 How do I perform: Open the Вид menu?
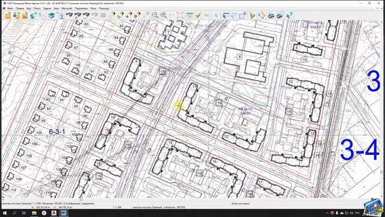pos(29,8)
